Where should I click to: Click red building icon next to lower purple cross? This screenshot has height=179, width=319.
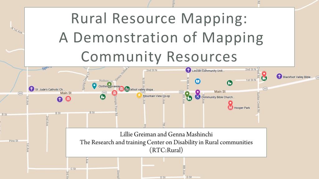[x=68, y=99]
